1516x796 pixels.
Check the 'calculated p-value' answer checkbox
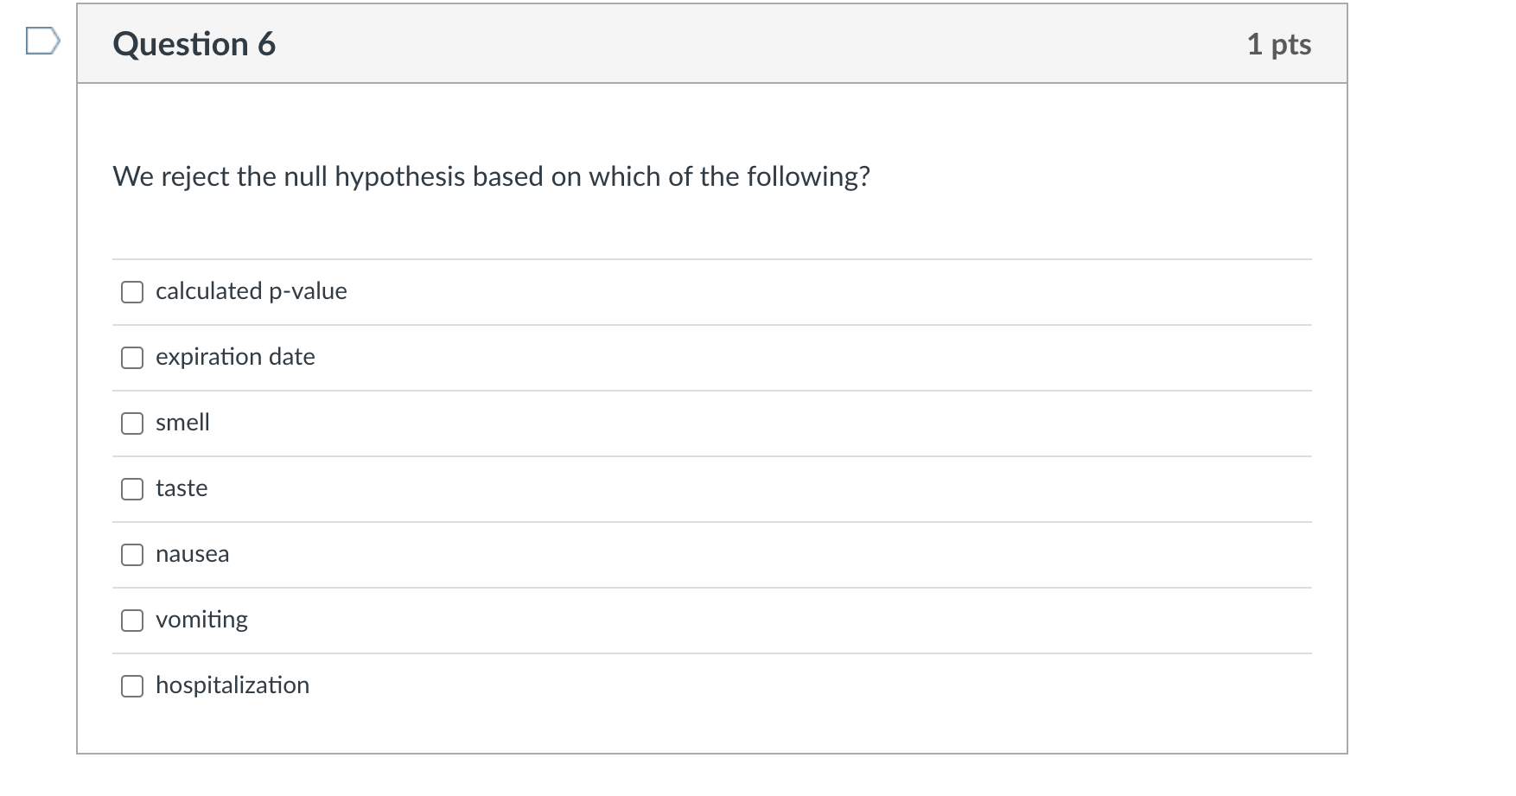[x=131, y=292]
